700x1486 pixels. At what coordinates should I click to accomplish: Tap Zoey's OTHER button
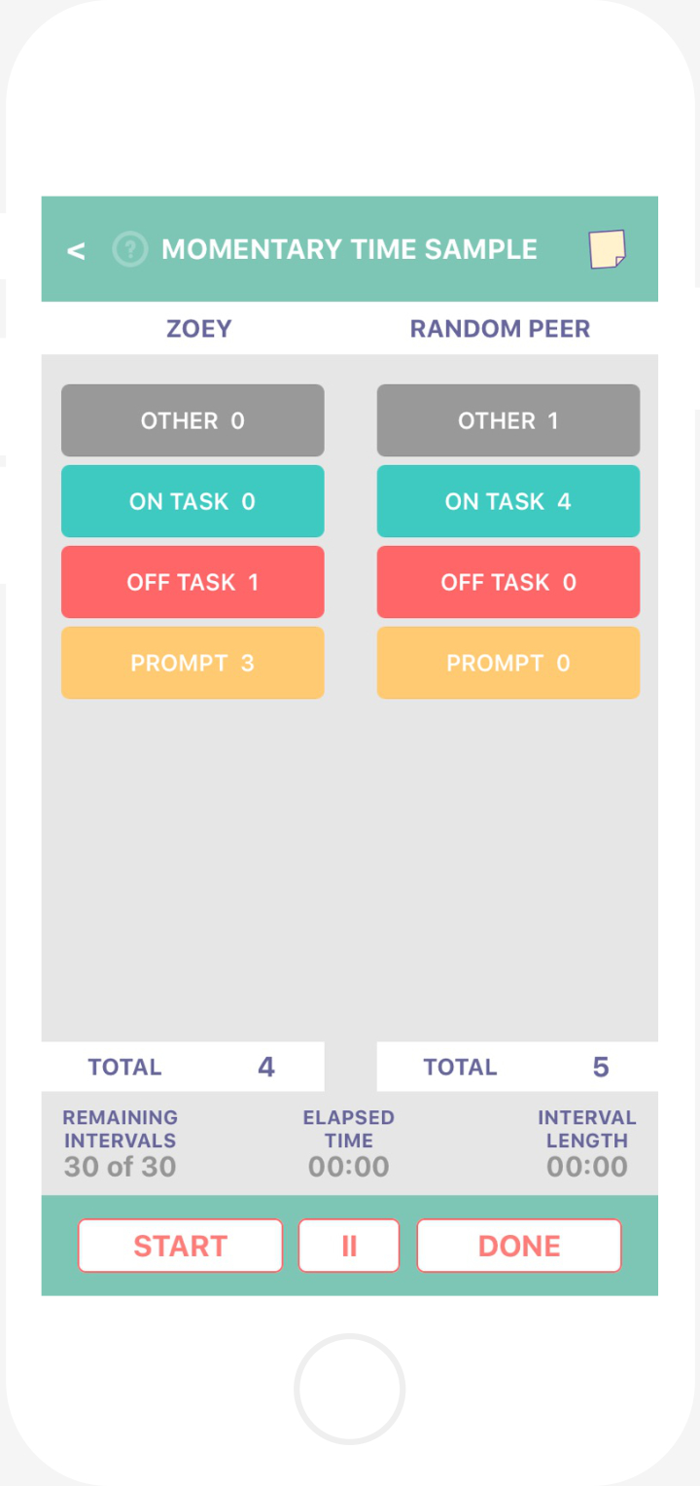pos(192,420)
